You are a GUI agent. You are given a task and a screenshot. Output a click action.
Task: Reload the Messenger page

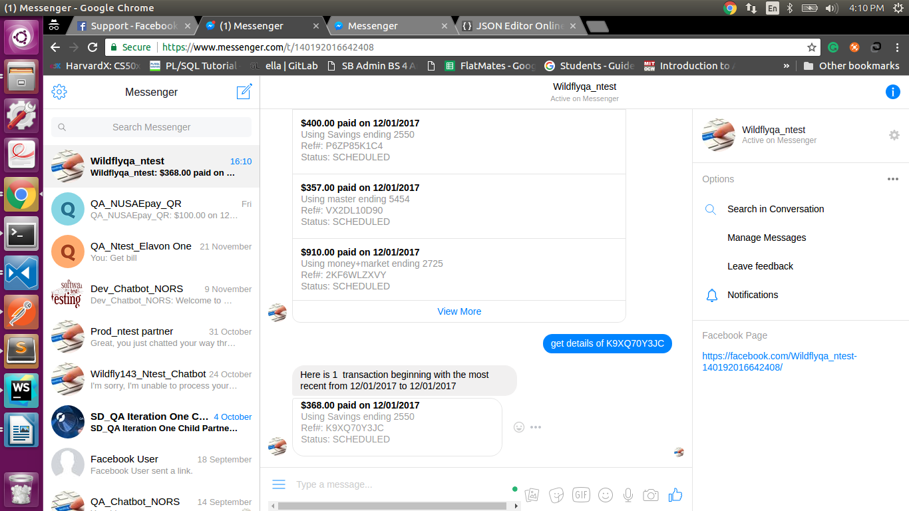click(x=92, y=47)
